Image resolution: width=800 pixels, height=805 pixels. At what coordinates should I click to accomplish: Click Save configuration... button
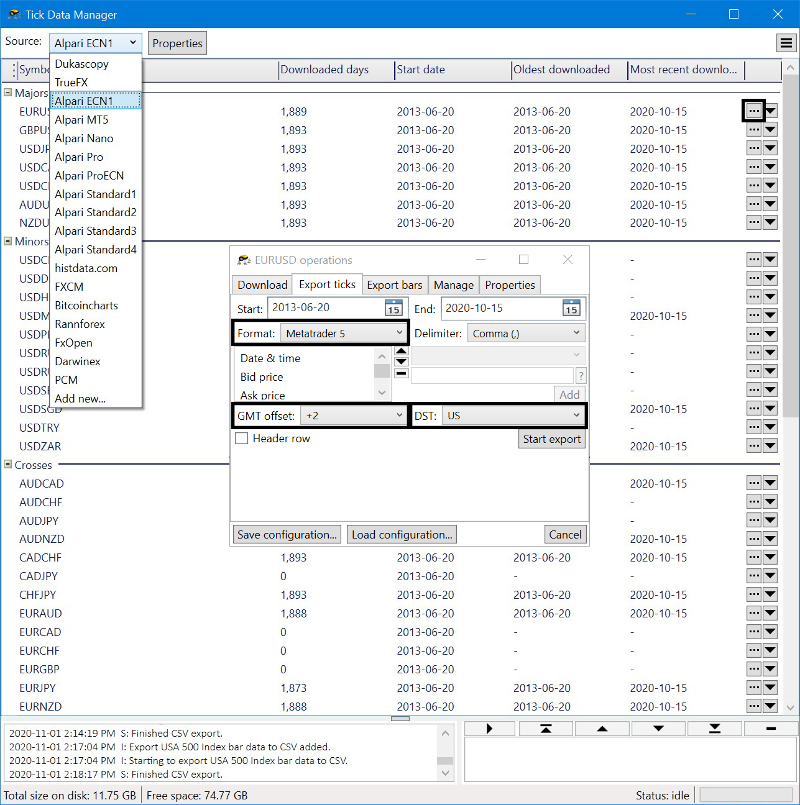click(287, 535)
